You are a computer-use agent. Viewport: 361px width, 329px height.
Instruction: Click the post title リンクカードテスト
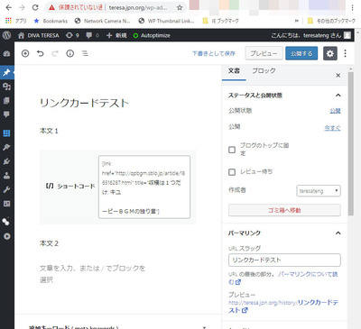pyautogui.click(x=84, y=103)
